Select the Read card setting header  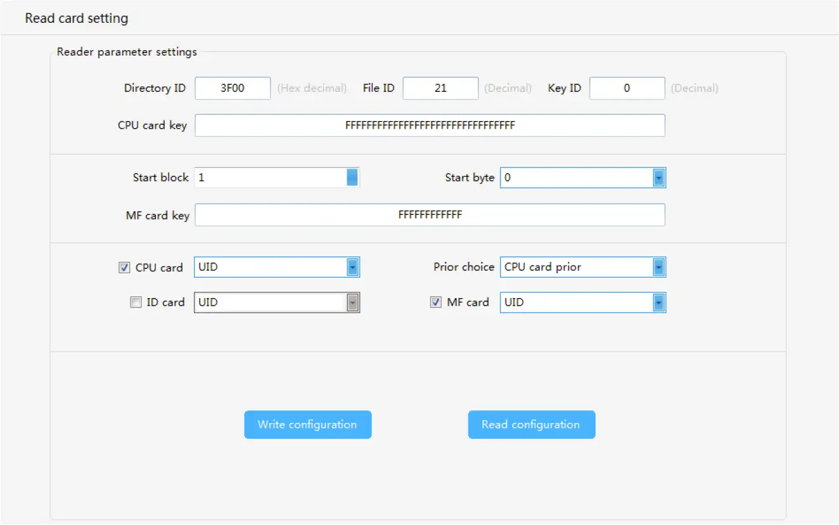[x=76, y=18]
